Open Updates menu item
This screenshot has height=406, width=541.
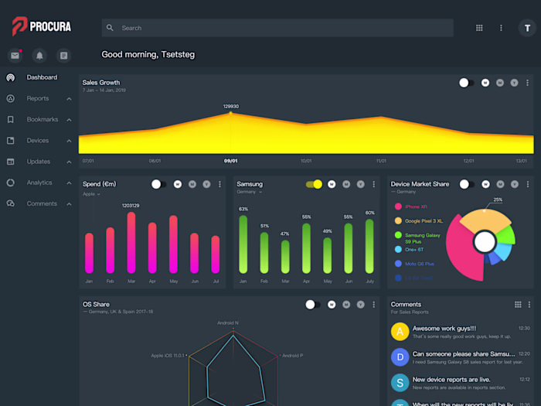pos(39,162)
